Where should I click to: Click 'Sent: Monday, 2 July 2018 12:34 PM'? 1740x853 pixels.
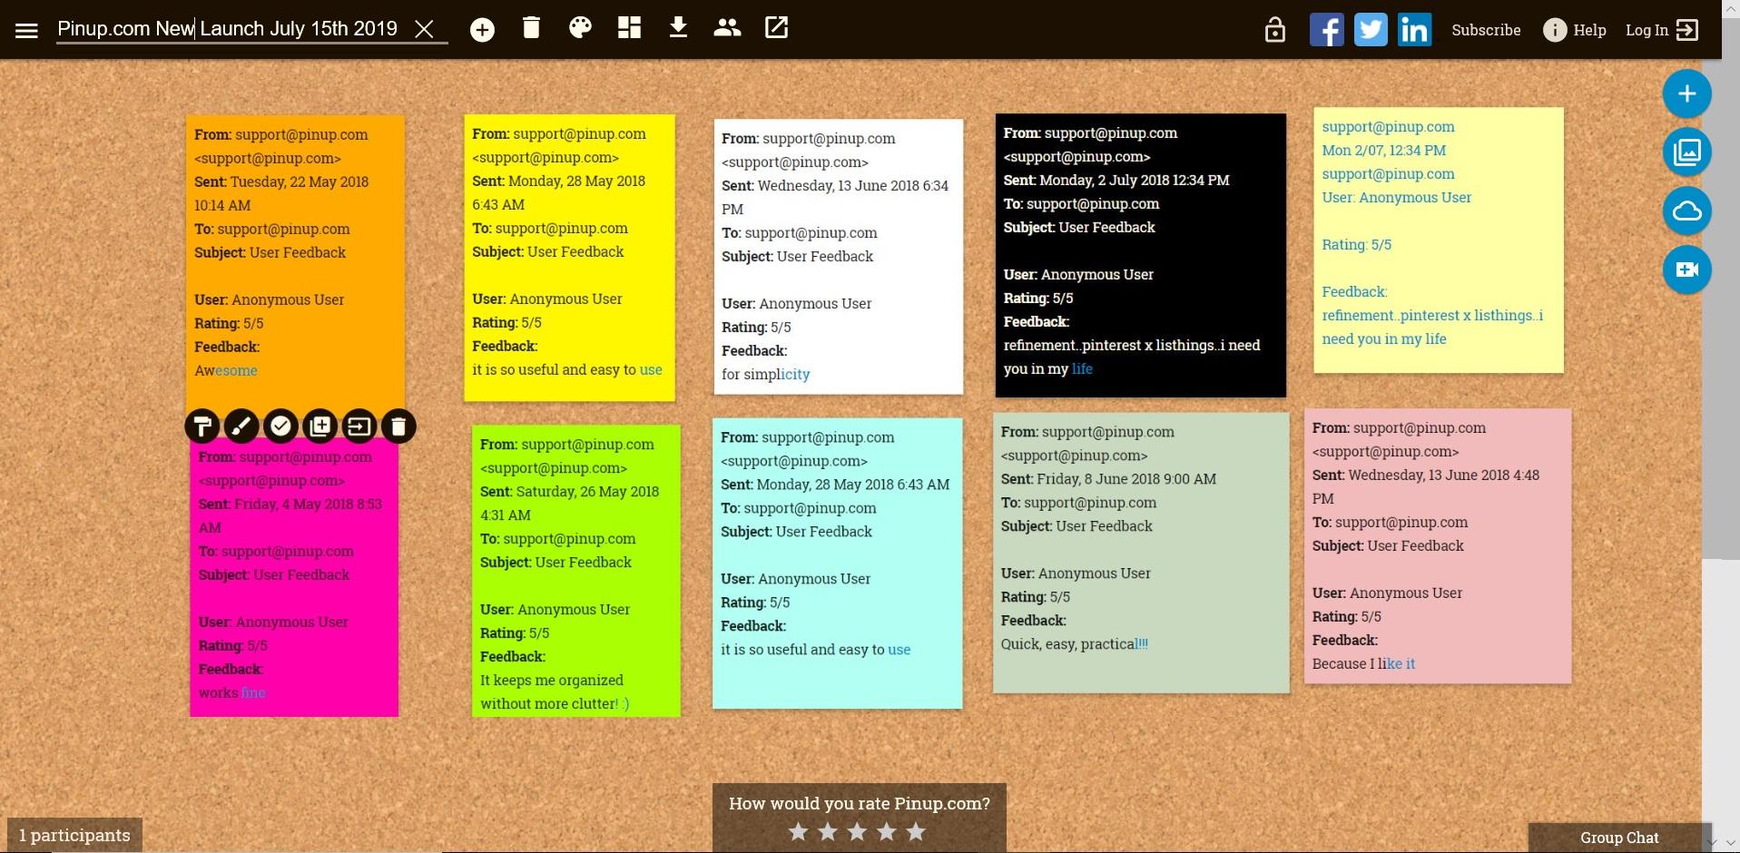(1116, 181)
